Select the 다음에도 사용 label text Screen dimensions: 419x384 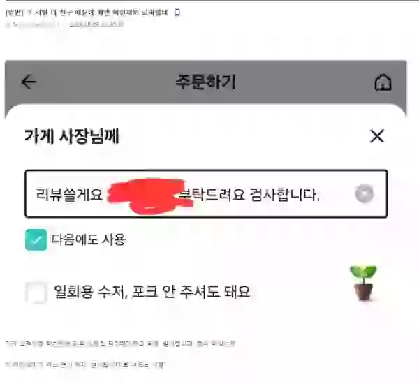pyautogui.click(x=89, y=239)
